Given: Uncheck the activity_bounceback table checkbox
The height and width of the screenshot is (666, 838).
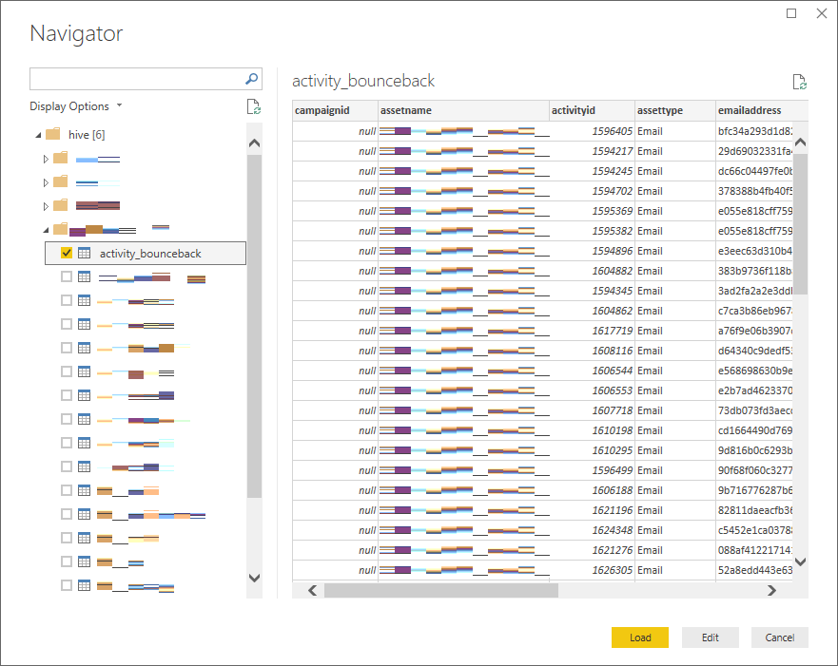Looking at the screenshot, I should click(67, 253).
